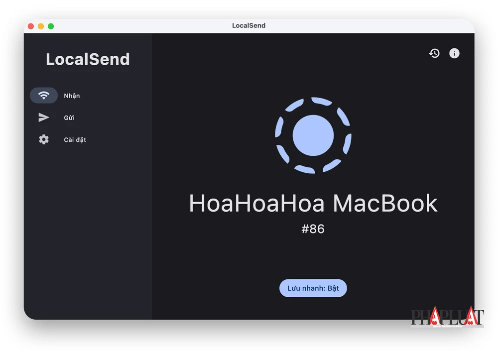View transfer history with the clock icon
Viewport: 498px width, 357px height.
[x=434, y=53]
